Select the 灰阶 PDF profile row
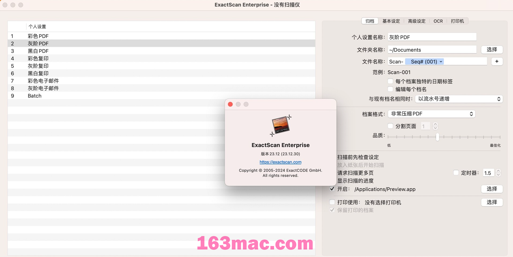This screenshot has height=257, width=513. [x=161, y=43]
